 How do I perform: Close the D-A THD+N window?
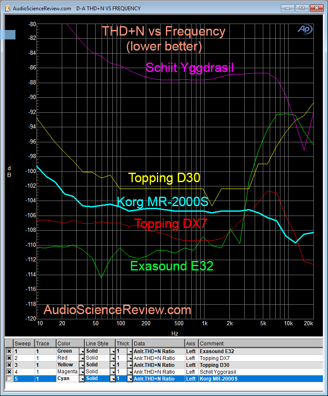316,8
